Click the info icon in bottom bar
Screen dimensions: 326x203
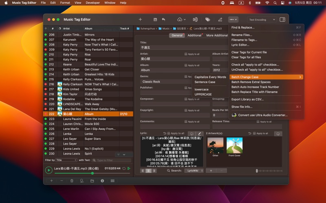pyautogui.click(x=102, y=181)
